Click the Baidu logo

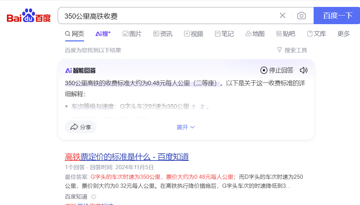[x=29, y=16]
